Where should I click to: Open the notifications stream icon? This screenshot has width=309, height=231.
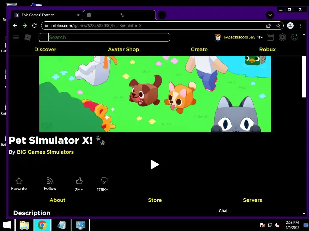(x=270, y=37)
